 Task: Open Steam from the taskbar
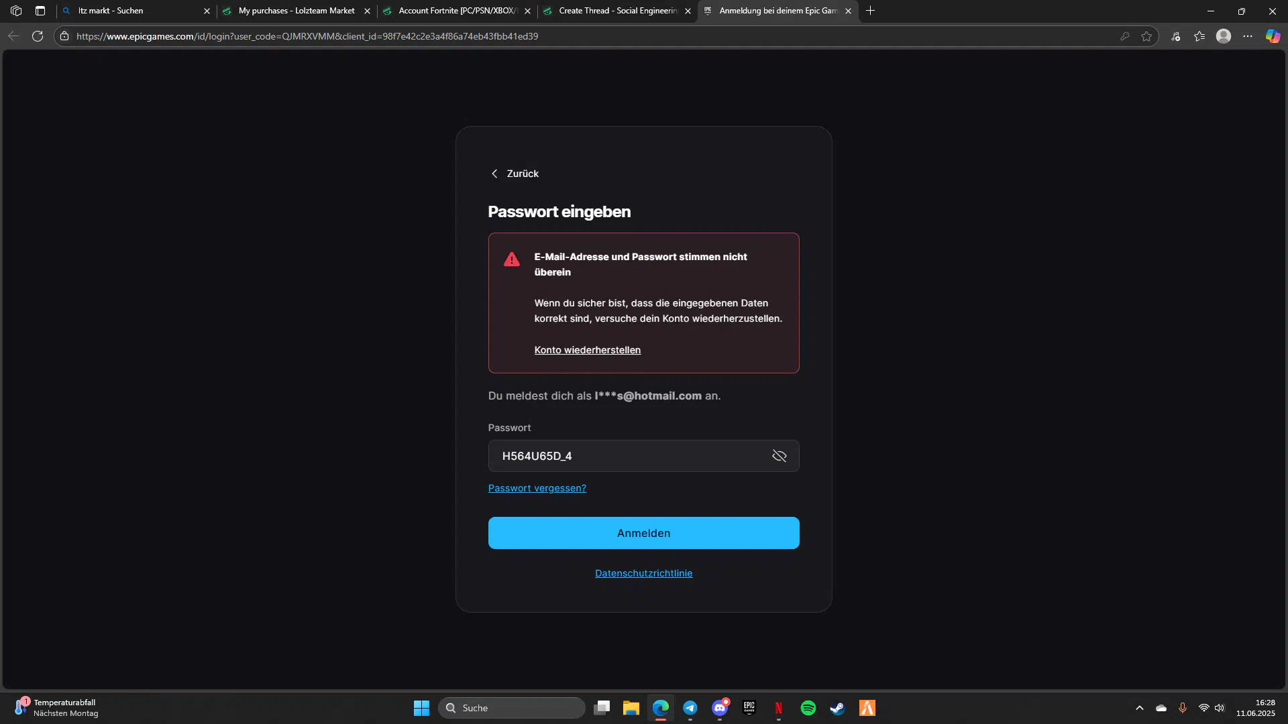tap(837, 708)
